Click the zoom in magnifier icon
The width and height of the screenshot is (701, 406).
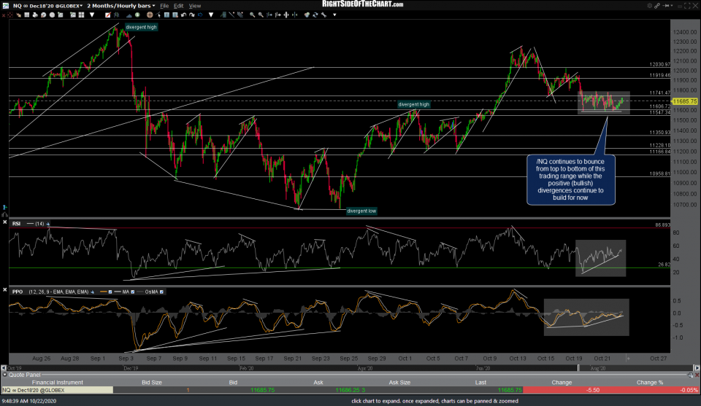point(252,15)
